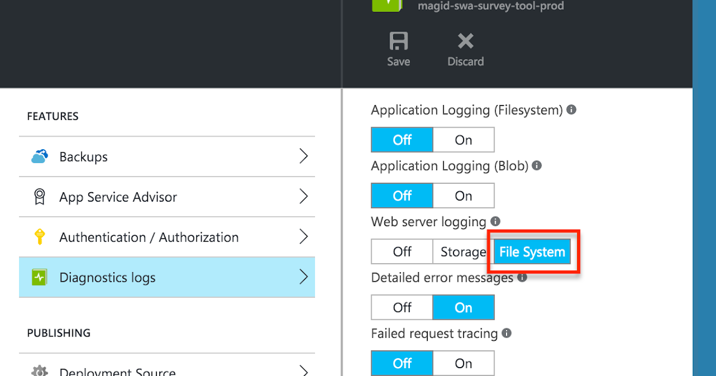The image size is (716, 376).
Task: Click info icon beside Failed request tracing
Action: pos(507,333)
